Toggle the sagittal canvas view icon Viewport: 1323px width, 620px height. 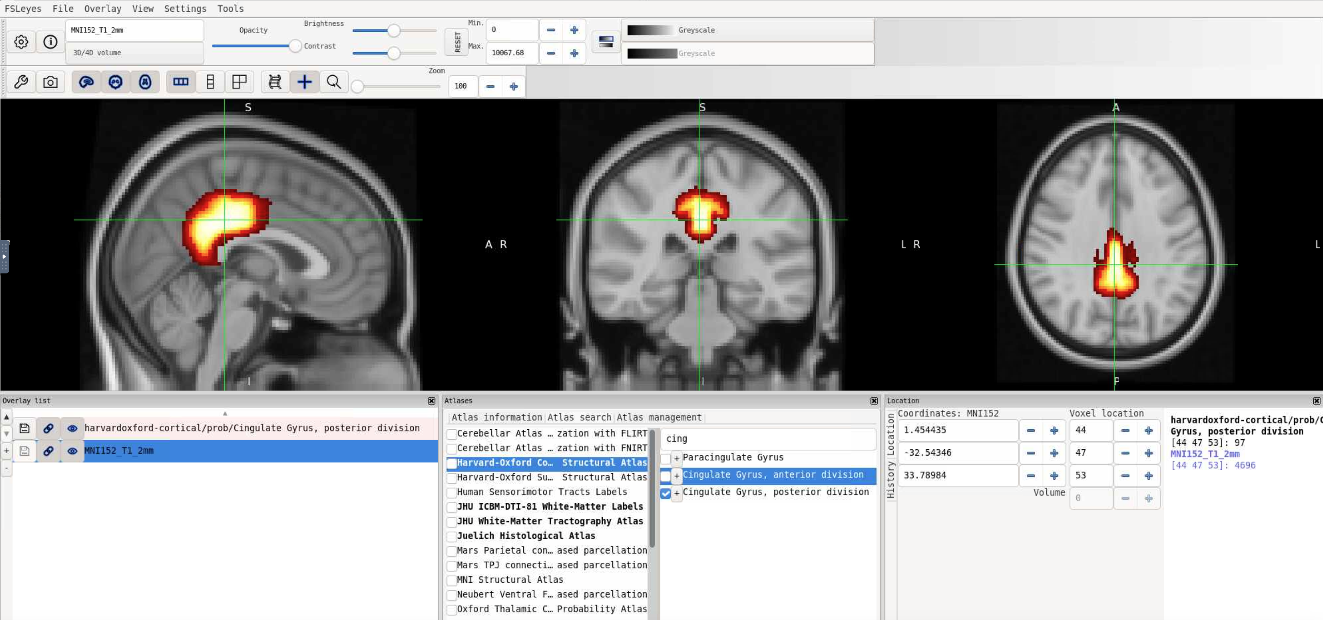click(86, 82)
